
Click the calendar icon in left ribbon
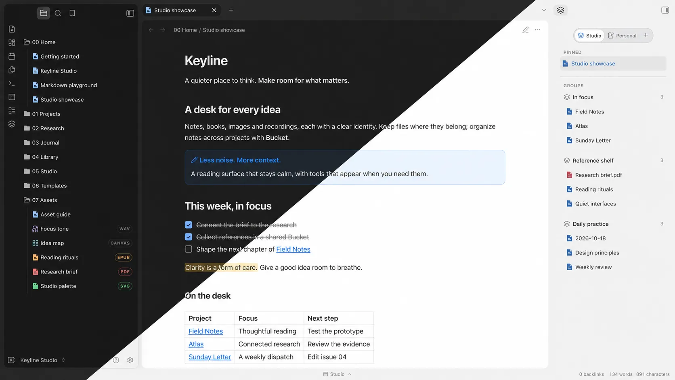(x=12, y=56)
